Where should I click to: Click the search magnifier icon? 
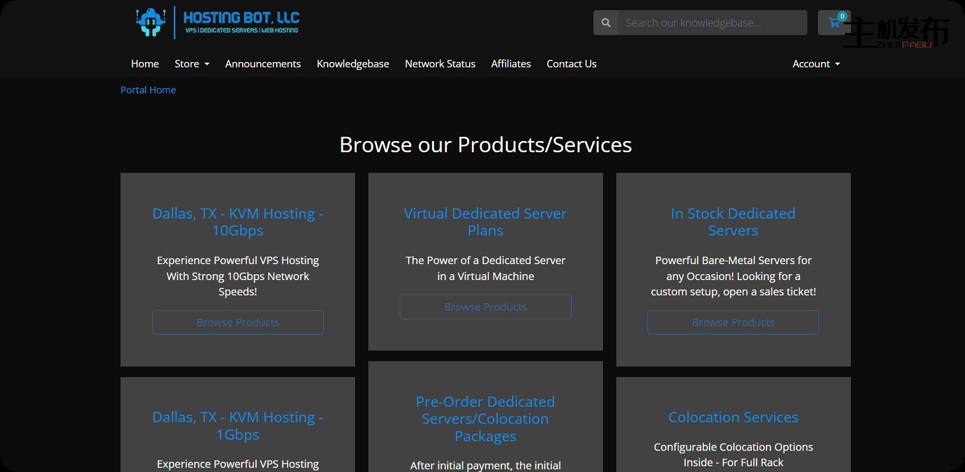pos(606,23)
